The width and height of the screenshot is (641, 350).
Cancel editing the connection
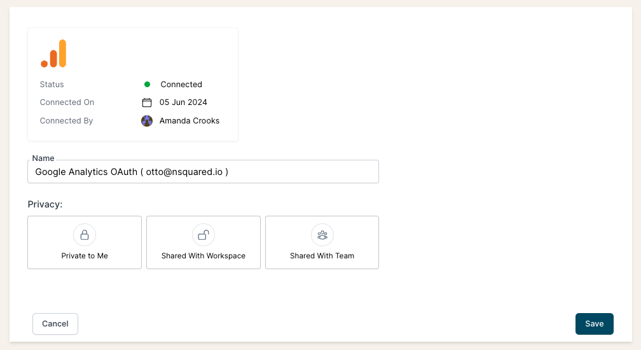coord(55,324)
